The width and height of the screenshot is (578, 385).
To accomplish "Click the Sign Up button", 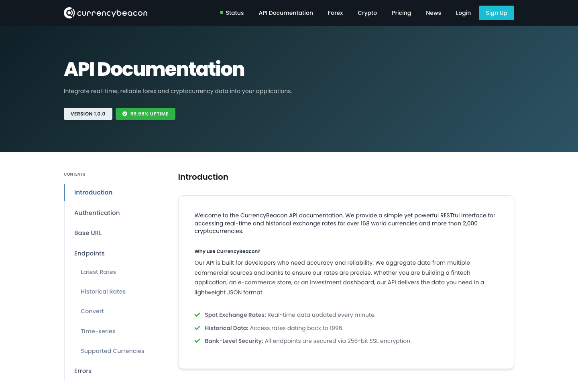I will 496,12.
